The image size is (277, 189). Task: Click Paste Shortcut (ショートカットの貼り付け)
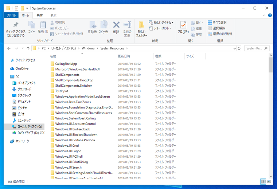point(67,34)
